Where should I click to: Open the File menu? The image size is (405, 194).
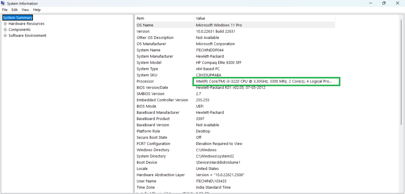5,10
